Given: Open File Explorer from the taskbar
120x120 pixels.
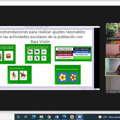Looking at the screenshot, I should [41, 117].
